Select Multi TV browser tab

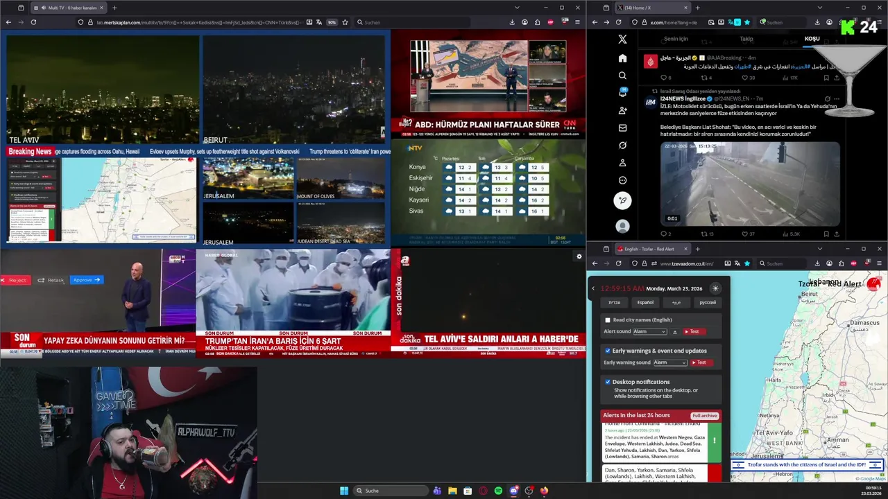(69, 8)
